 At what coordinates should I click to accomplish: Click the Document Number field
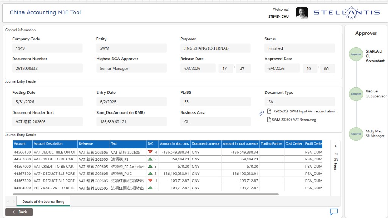(47, 68)
